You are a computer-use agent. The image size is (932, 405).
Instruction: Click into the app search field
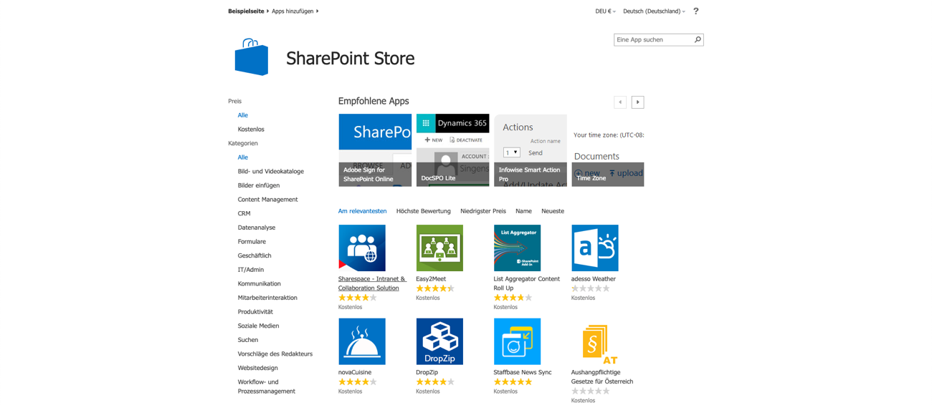coord(653,39)
